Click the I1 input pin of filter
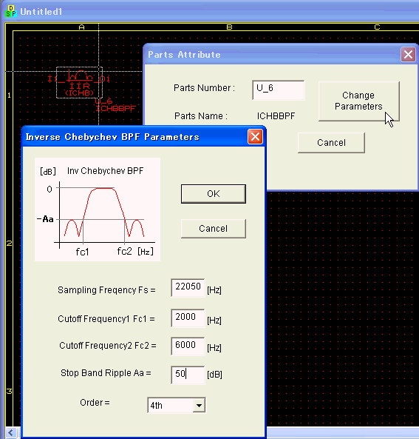419x439 pixels. (50, 79)
